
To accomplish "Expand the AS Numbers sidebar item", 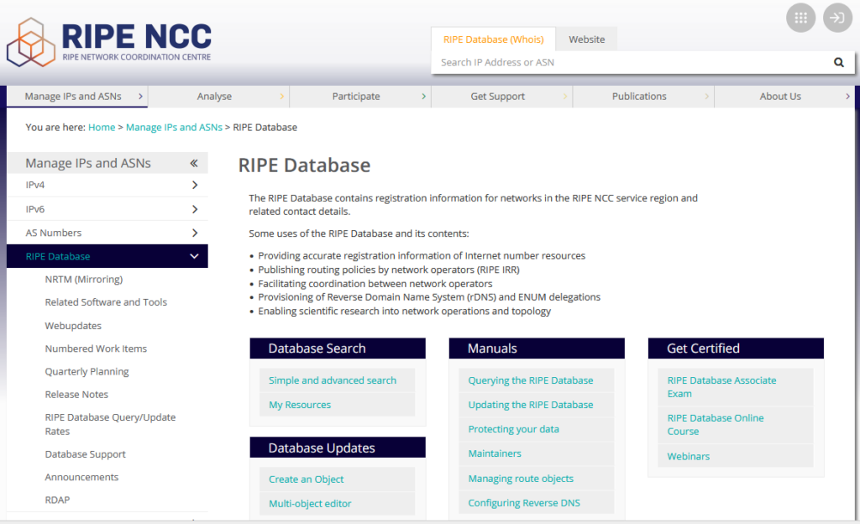I will point(195,233).
